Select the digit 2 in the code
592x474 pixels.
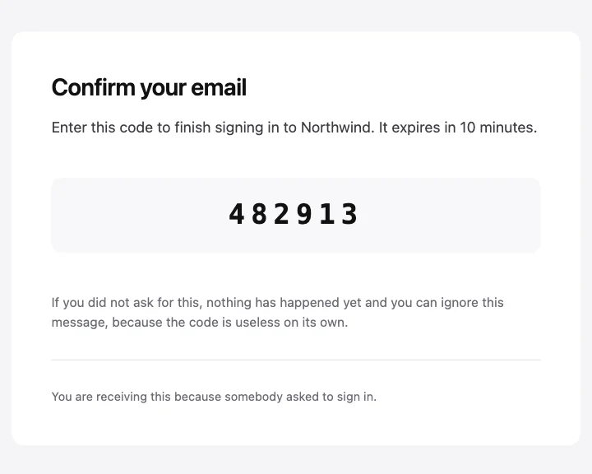(x=282, y=214)
